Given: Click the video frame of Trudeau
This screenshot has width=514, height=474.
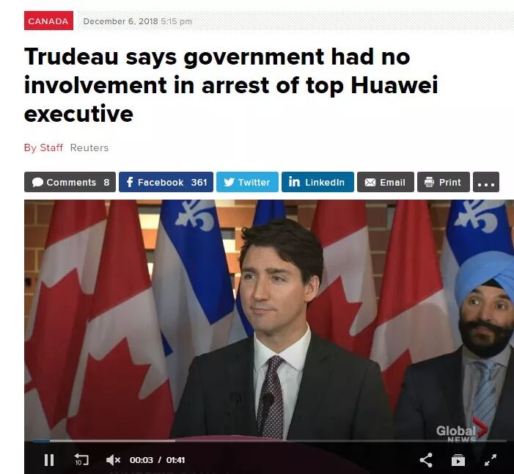Looking at the screenshot, I should pyautogui.click(x=269, y=320).
